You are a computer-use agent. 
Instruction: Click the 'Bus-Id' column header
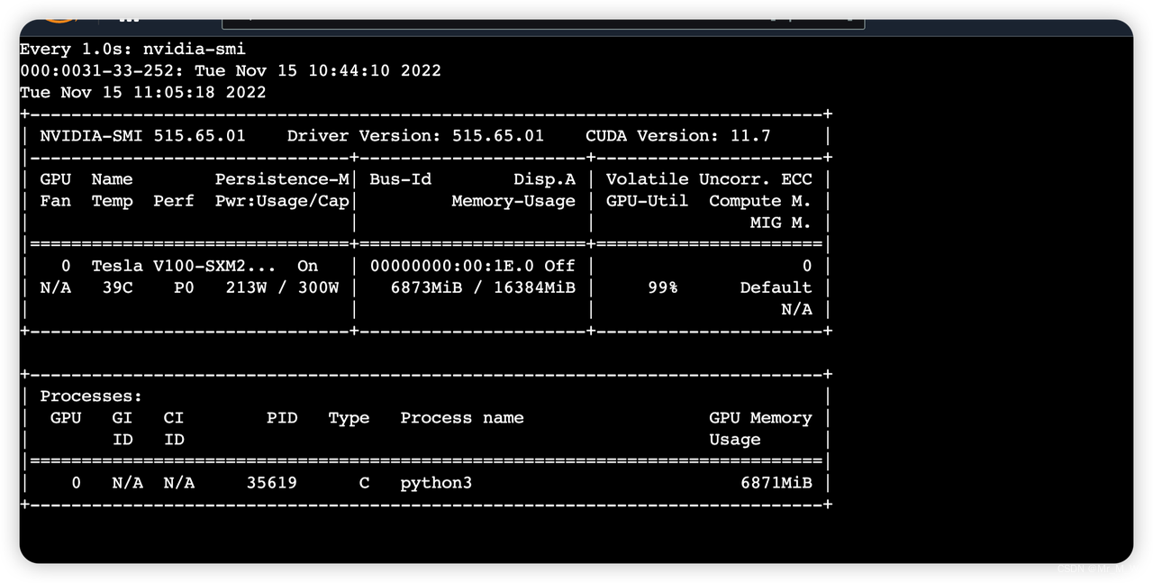click(400, 179)
